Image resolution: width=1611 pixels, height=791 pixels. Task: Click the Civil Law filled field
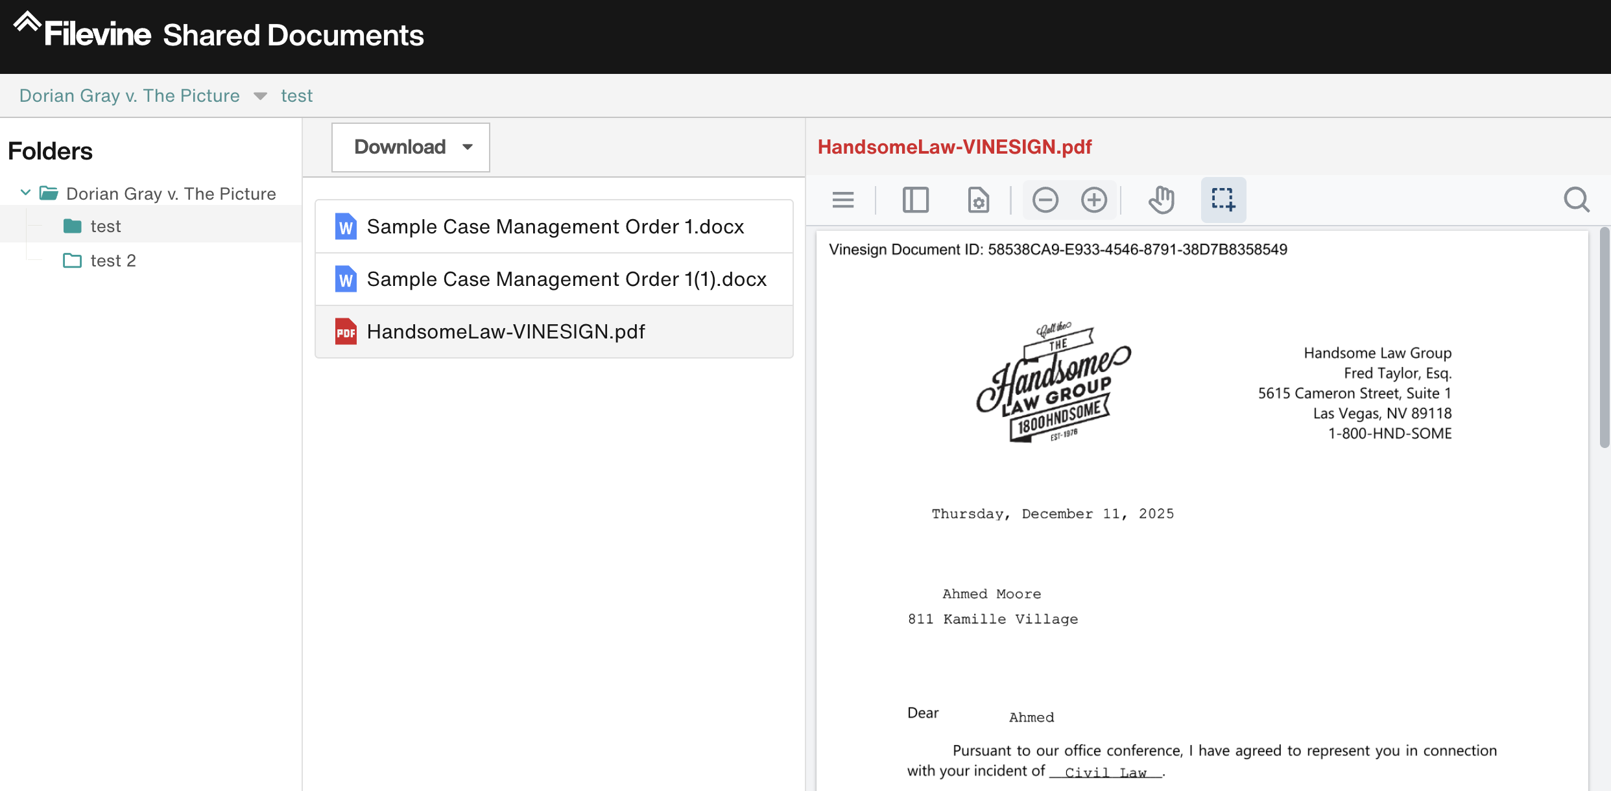click(x=1105, y=772)
